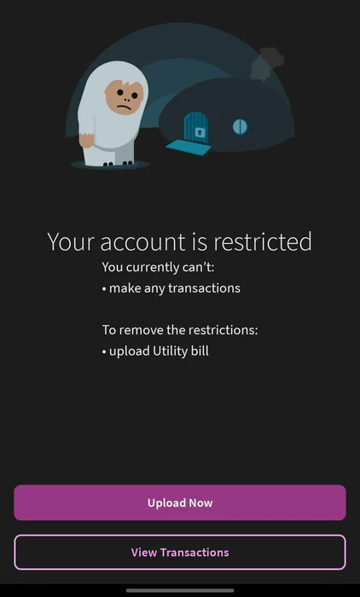Tap the yeti's raised hand
Image resolution: width=360 pixels, height=597 pixels.
pos(86,140)
